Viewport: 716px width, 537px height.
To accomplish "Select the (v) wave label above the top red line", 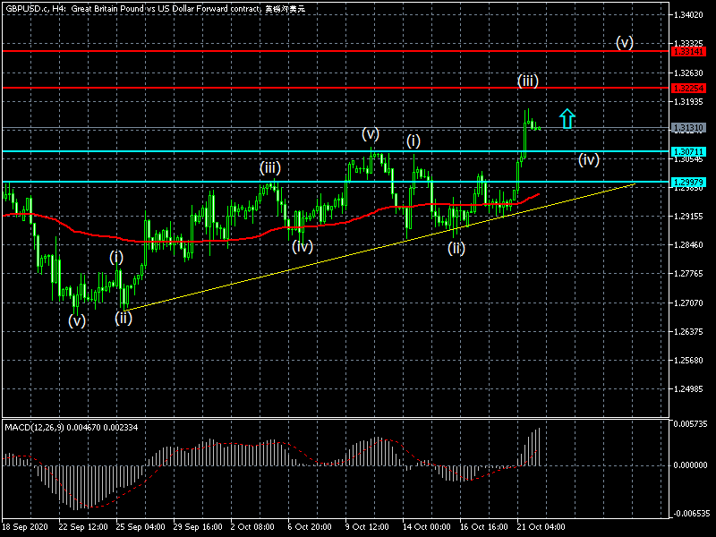I will (624, 42).
